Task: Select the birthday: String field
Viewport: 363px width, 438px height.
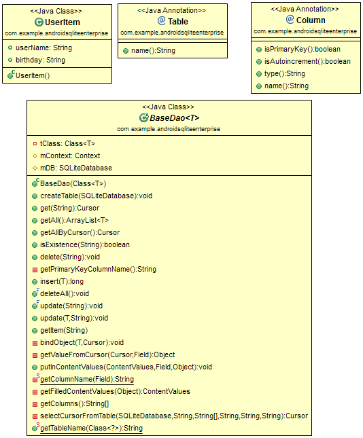Action: [x=40, y=60]
